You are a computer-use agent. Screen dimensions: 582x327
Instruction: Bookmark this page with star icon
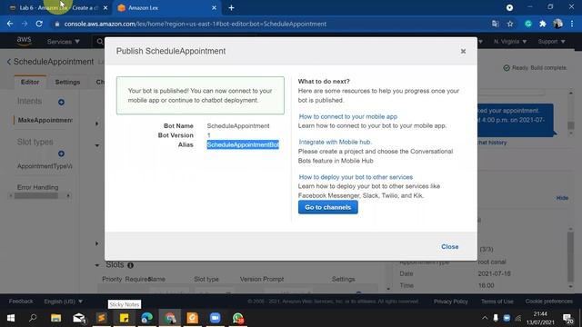coord(510,24)
